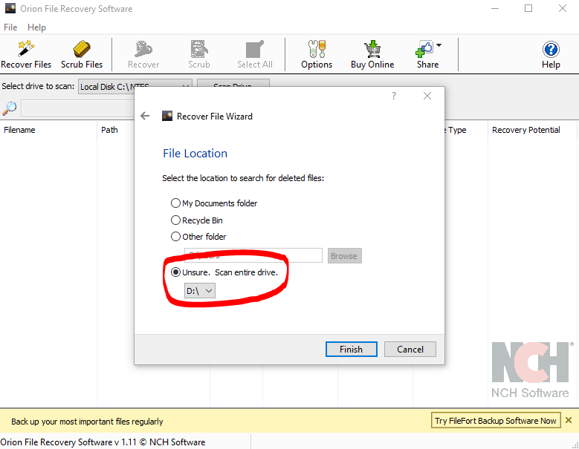This screenshot has height=449, width=579.
Task: Click status text 'Orion File Recovery Software v 1.11'
Action: click(x=68, y=442)
